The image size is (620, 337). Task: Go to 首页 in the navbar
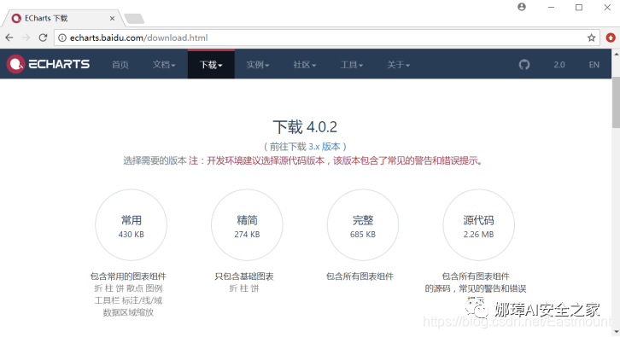(120, 64)
